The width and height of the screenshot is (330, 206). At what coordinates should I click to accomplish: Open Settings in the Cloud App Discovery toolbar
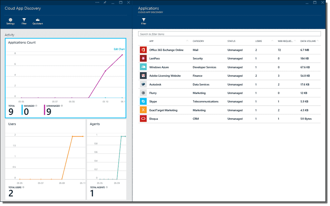(10, 21)
